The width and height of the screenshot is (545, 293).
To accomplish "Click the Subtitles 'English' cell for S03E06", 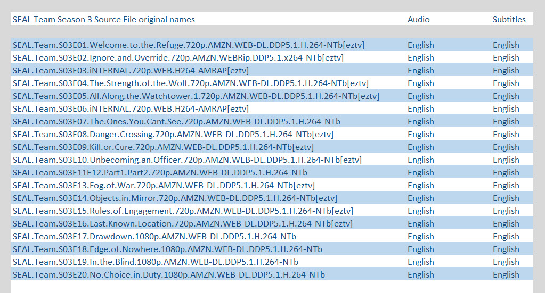I will 506,109.
